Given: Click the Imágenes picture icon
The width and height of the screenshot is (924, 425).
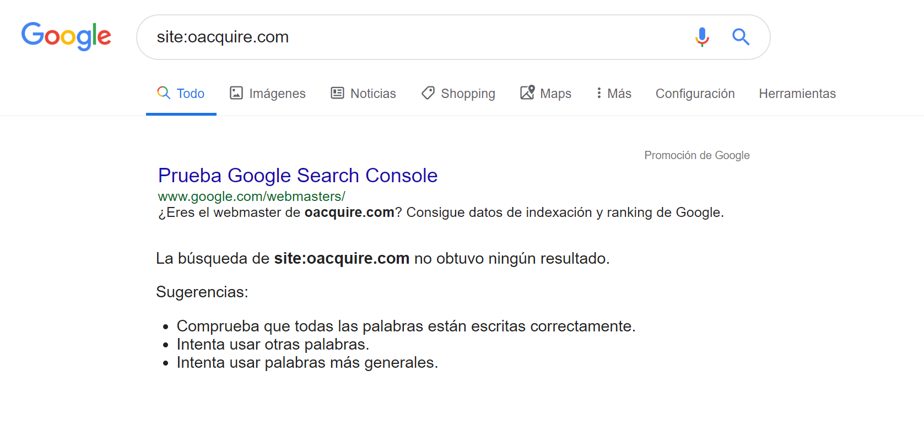Looking at the screenshot, I should tap(236, 93).
